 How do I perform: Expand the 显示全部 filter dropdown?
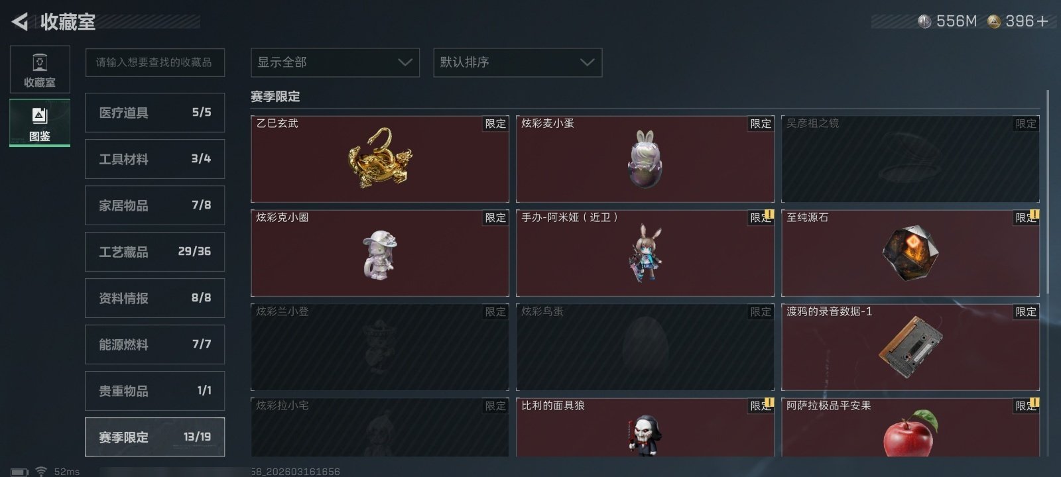(x=335, y=62)
